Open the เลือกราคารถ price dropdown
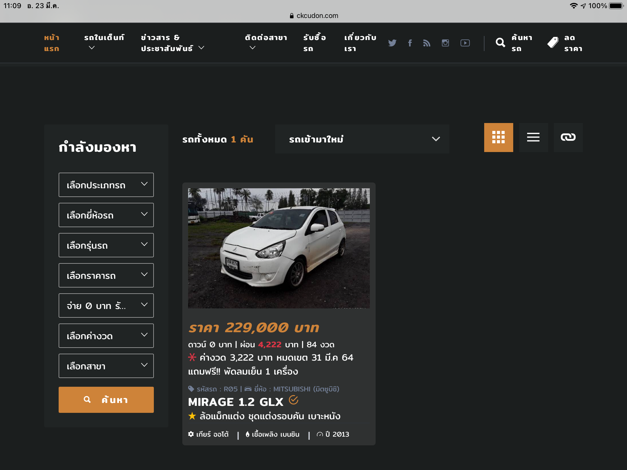This screenshot has height=470, width=627. tap(106, 275)
